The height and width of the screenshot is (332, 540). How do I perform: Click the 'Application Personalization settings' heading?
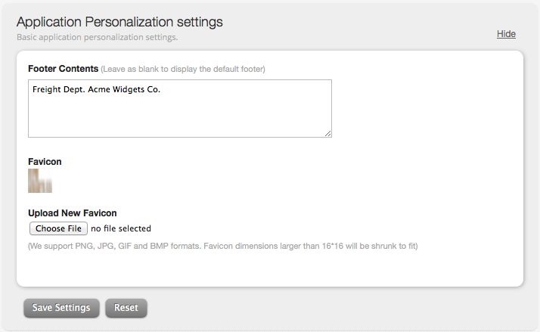click(x=119, y=22)
